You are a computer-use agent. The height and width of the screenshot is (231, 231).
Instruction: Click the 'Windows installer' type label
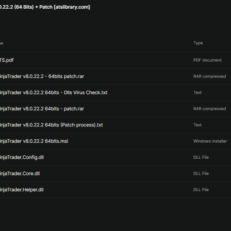(210, 141)
